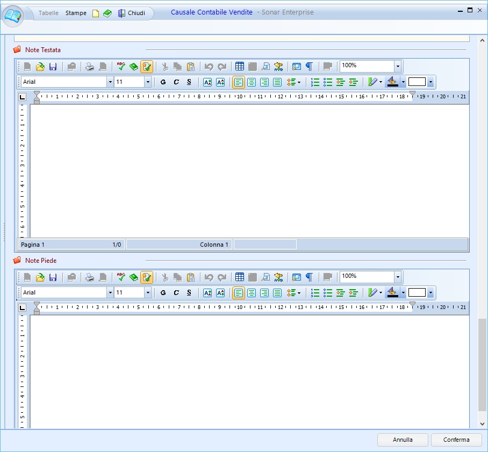Open the Arial font dropdown in Note Testata
This screenshot has height=452, width=488.
(110, 82)
